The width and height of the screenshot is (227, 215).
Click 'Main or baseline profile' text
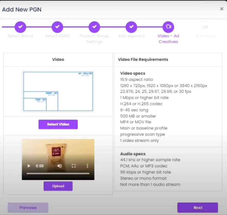(144, 128)
